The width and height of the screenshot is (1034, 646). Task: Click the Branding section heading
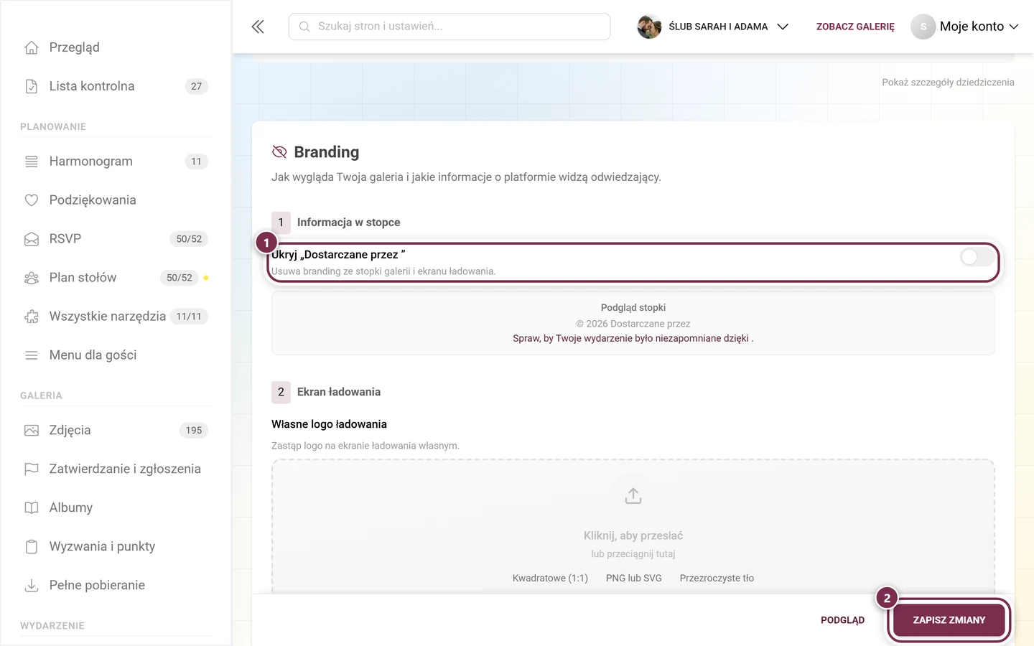pyautogui.click(x=327, y=152)
